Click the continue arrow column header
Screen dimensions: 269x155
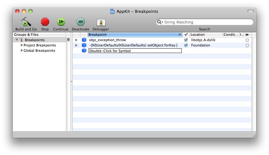click(247, 35)
